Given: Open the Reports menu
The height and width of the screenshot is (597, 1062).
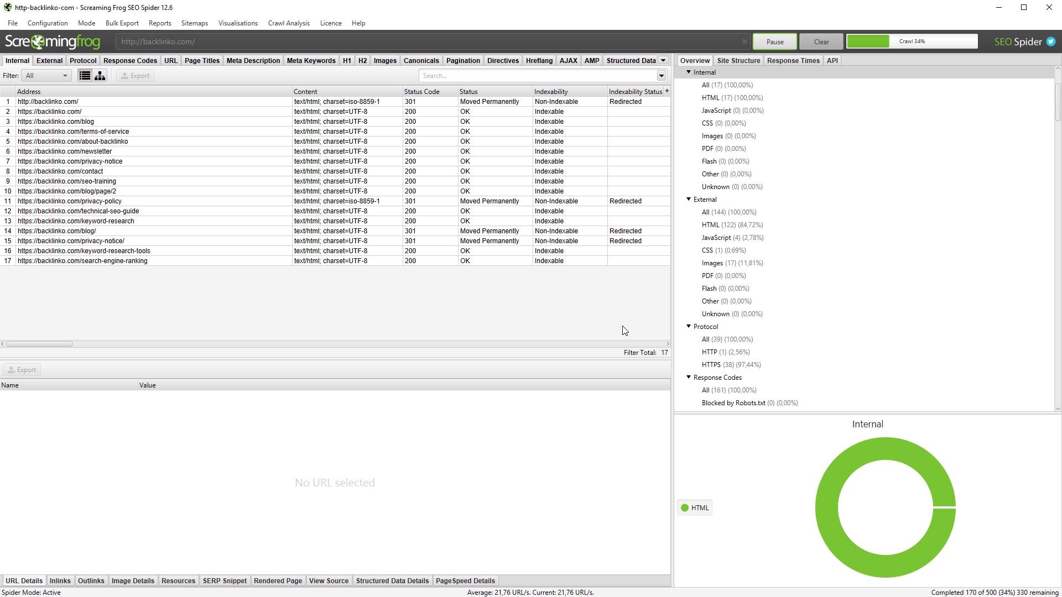Looking at the screenshot, I should click(160, 23).
